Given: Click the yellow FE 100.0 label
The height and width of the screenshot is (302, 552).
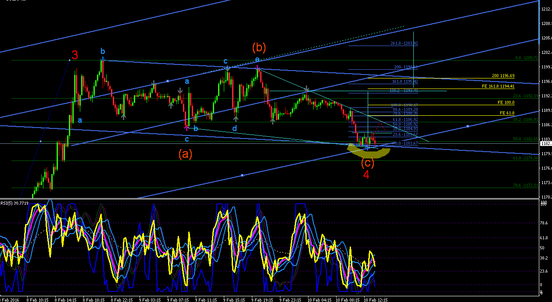Looking at the screenshot, I should tap(506, 103).
